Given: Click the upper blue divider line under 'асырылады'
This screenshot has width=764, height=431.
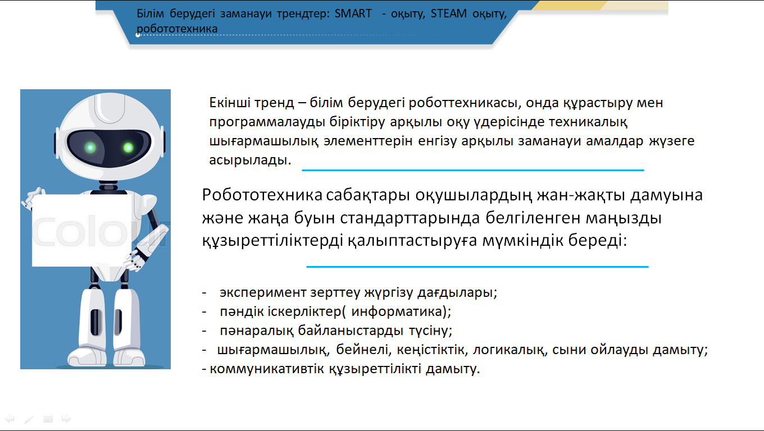Looking at the screenshot, I should (x=472, y=169).
